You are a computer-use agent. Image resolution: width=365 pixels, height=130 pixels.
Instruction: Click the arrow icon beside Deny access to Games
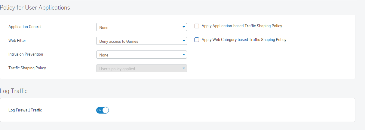(184, 41)
